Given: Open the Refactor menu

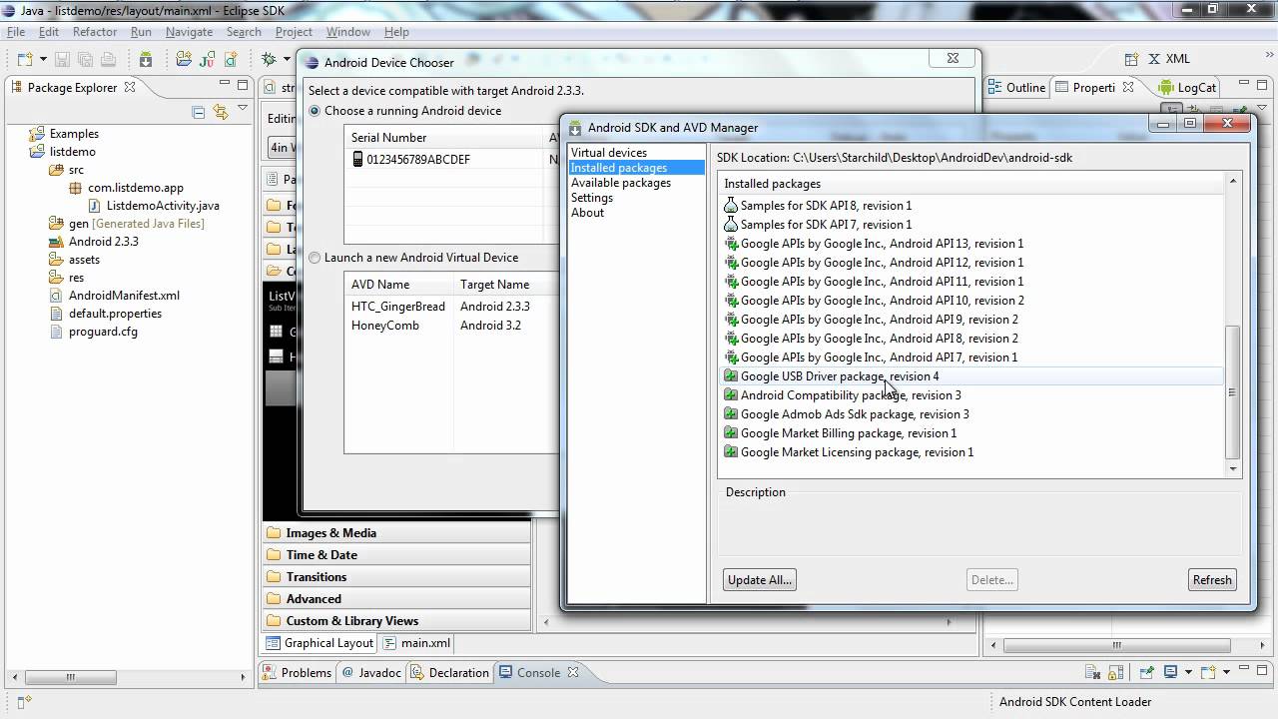Looking at the screenshot, I should (x=95, y=32).
